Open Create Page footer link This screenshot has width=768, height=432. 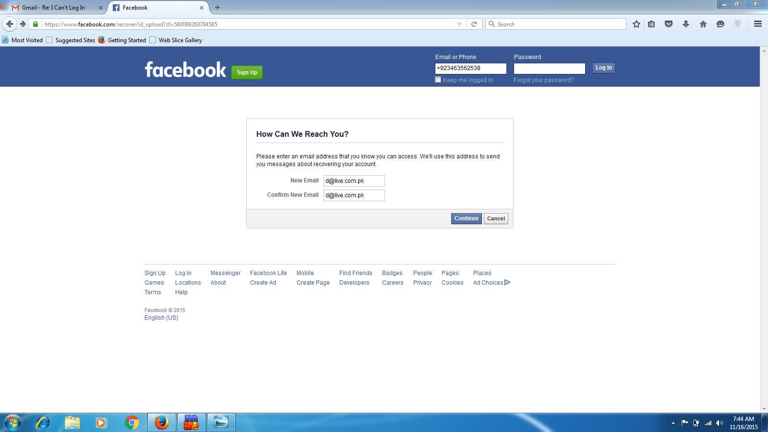click(x=313, y=283)
